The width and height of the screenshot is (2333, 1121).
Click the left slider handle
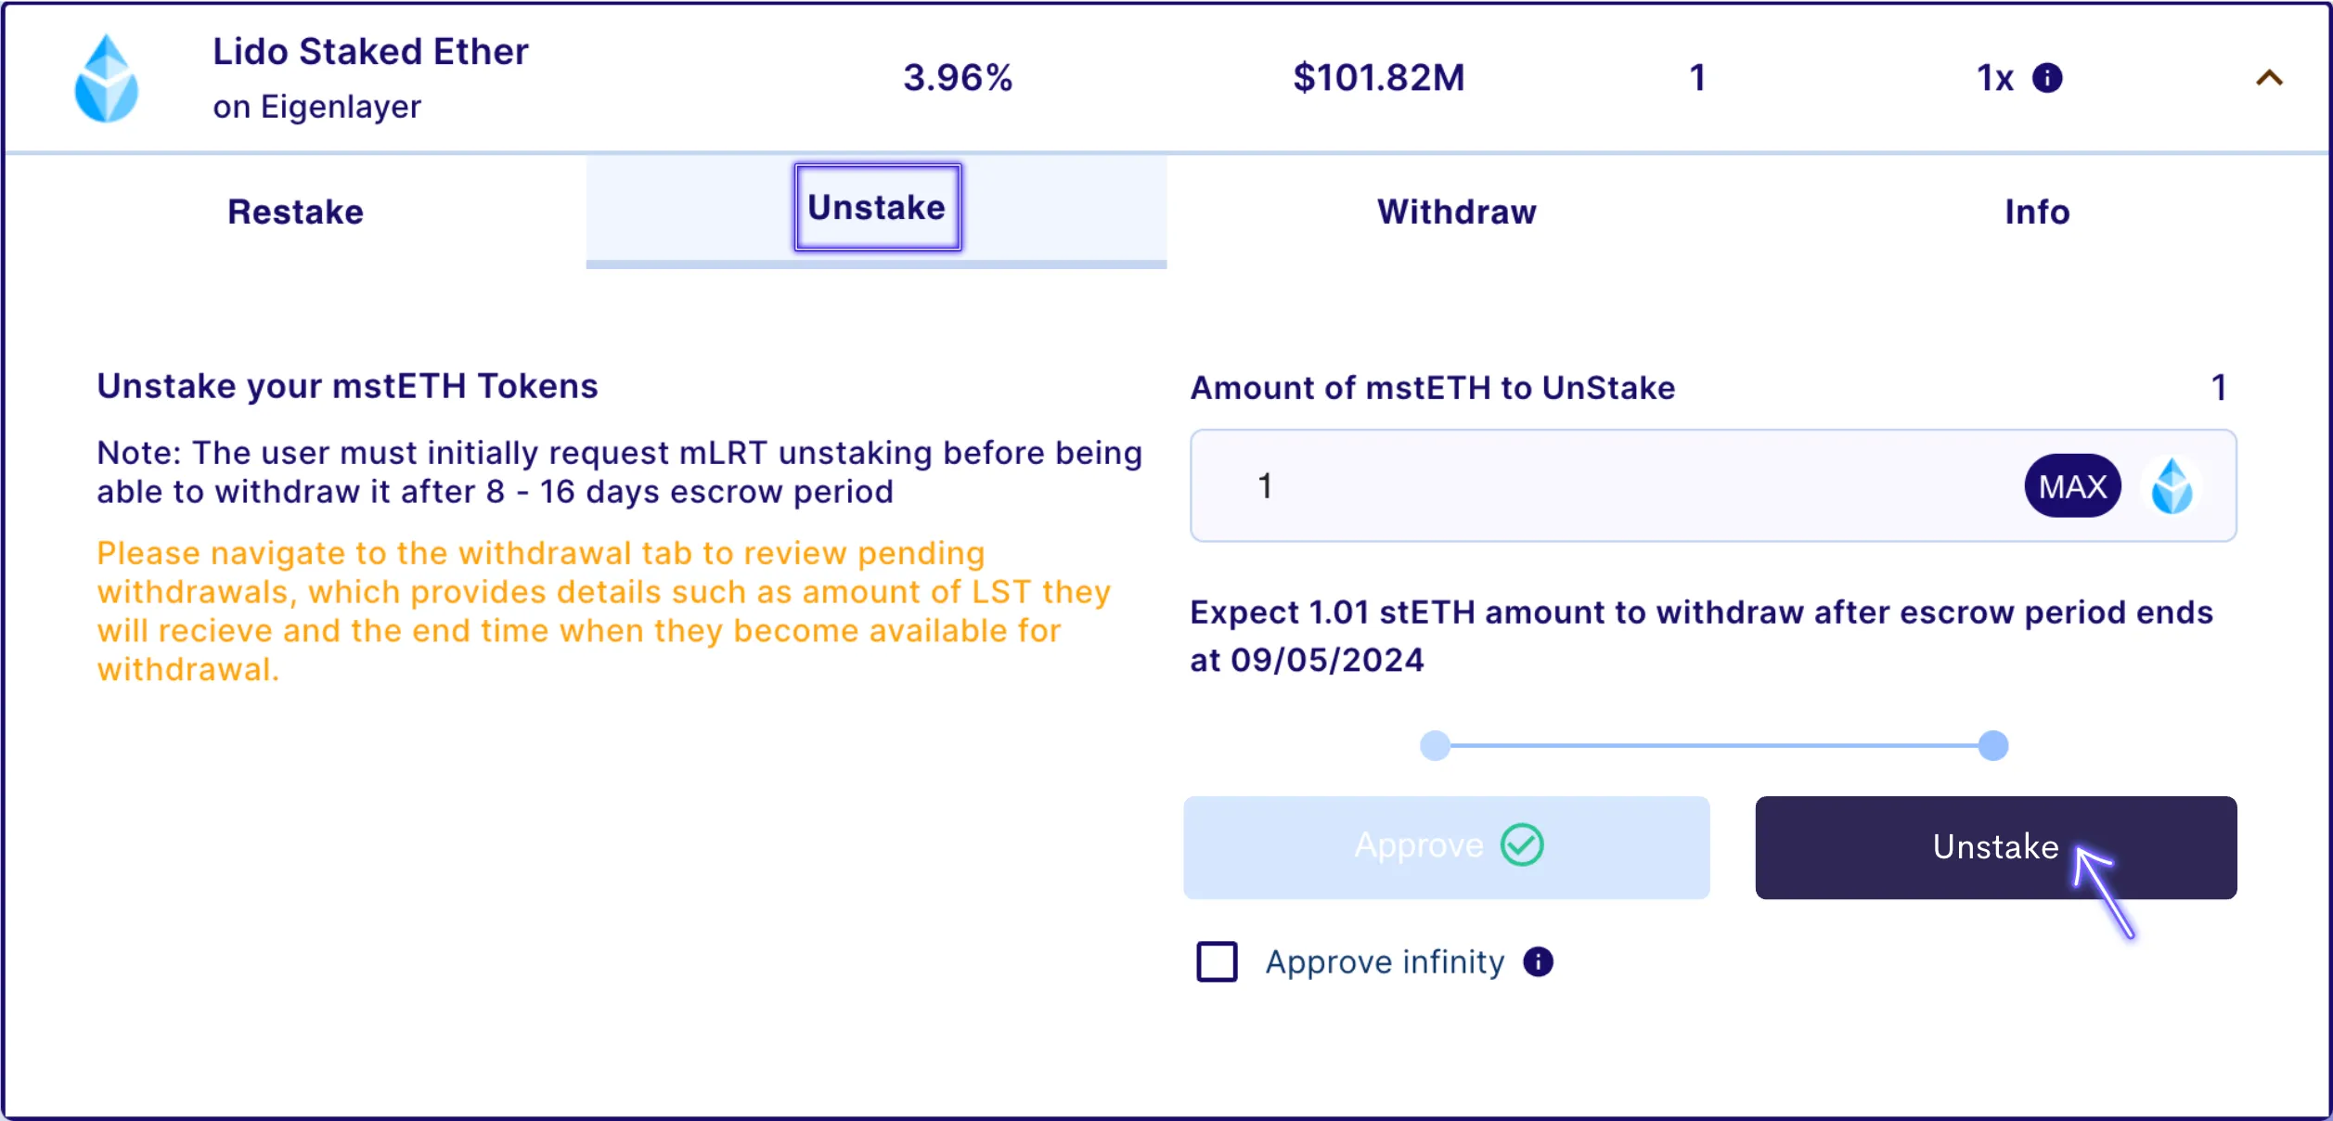pos(1435,745)
